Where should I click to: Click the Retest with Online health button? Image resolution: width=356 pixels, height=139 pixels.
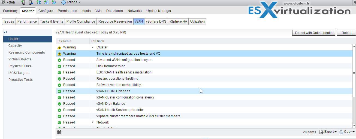314,33
